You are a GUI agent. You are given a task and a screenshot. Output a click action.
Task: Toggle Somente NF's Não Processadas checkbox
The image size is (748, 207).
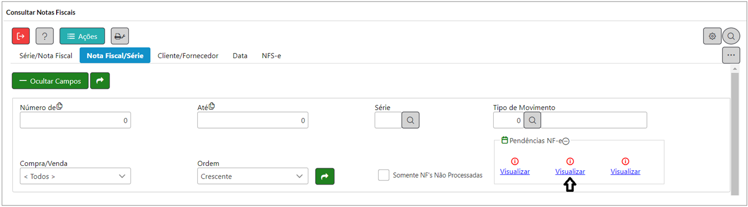tap(384, 175)
